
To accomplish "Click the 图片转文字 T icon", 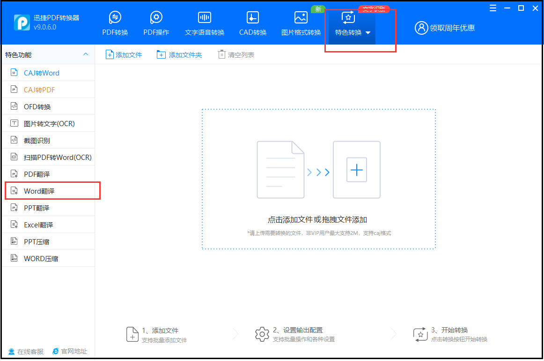I will click(x=14, y=123).
